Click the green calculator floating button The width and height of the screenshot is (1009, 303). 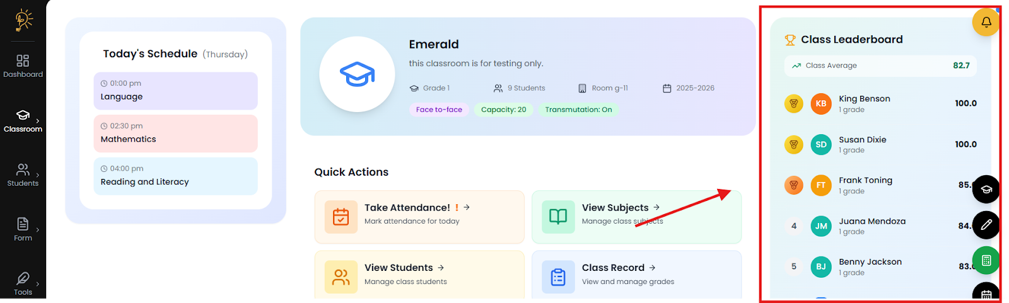(x=986, y=260)
